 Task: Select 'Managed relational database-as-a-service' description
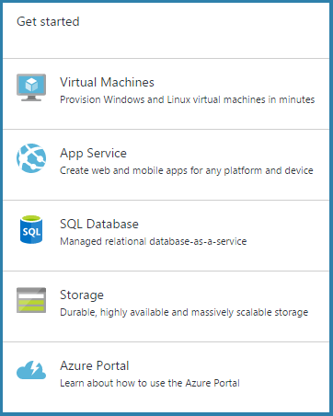tap(154, 241)
